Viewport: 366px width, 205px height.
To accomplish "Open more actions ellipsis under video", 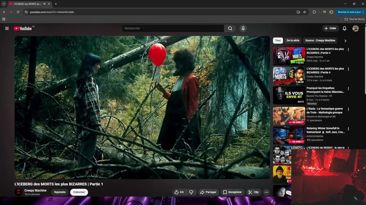I will pos(266,192).
